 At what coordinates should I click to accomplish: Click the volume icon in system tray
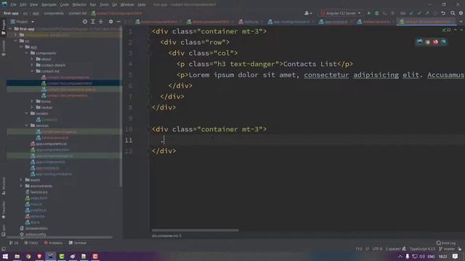pyautogui.click(x=422, y=256)
